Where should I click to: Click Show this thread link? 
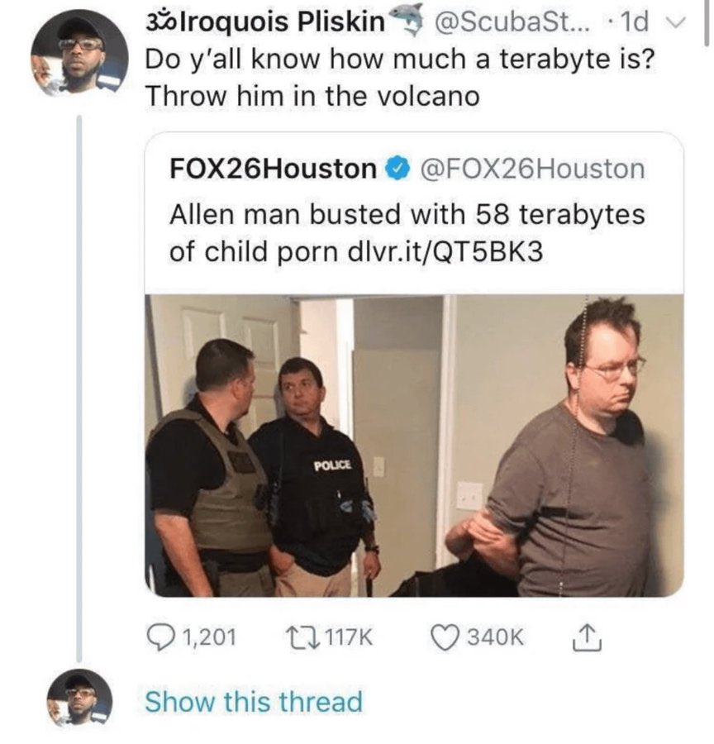point(254,702)
